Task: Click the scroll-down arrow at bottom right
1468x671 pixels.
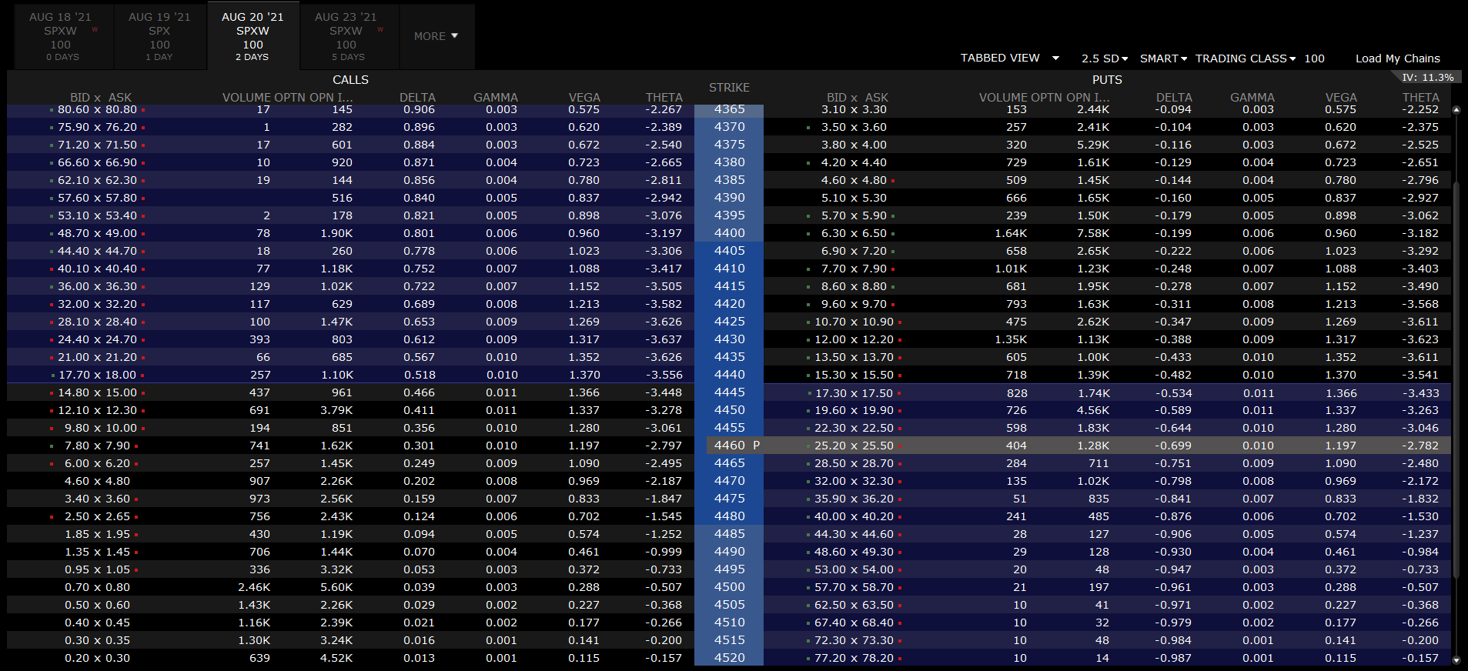Action: 1456,659
